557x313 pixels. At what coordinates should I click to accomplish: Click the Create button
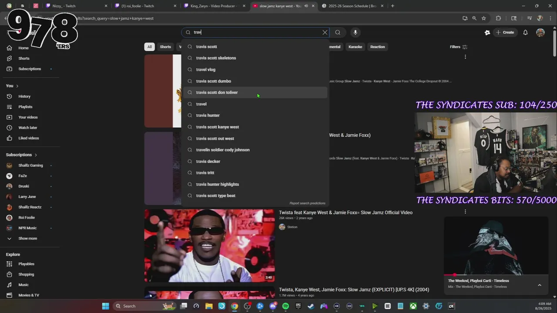point(505,32)
